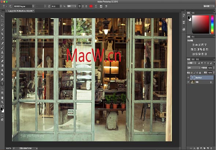Add a Hue/Saturation adjustment
The width and height of the screenshot is (216, 150).
pos(192,49)
